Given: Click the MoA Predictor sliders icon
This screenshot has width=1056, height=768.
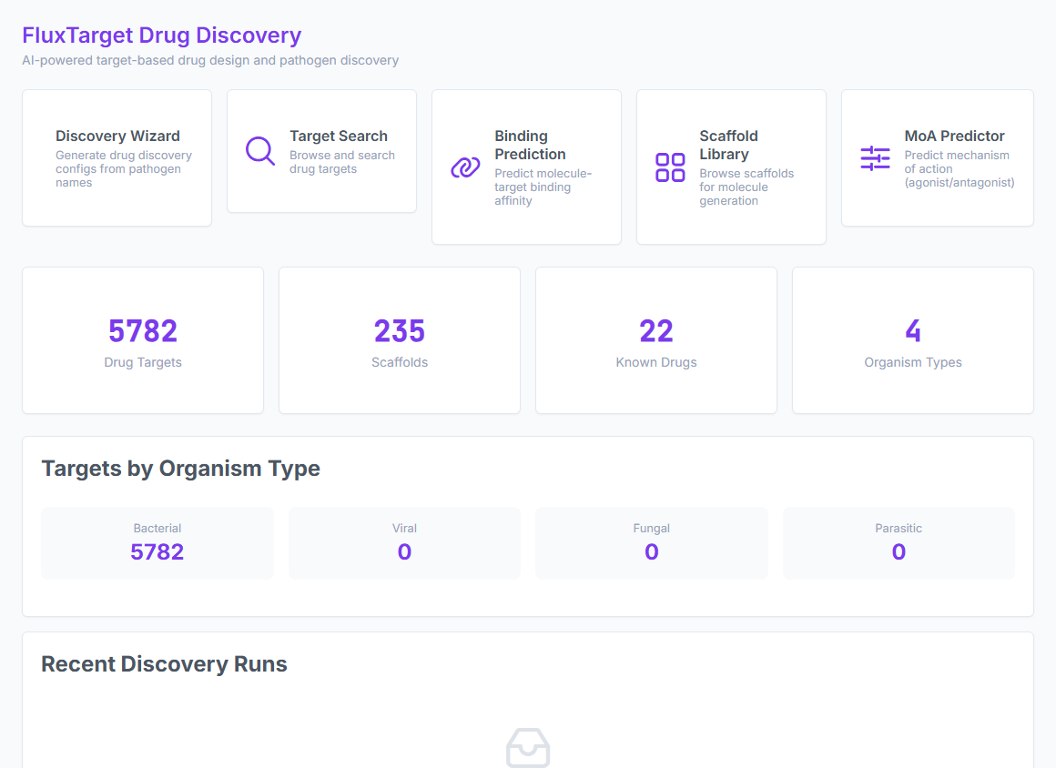Looking at the screenshot, I should click(876, 158).
